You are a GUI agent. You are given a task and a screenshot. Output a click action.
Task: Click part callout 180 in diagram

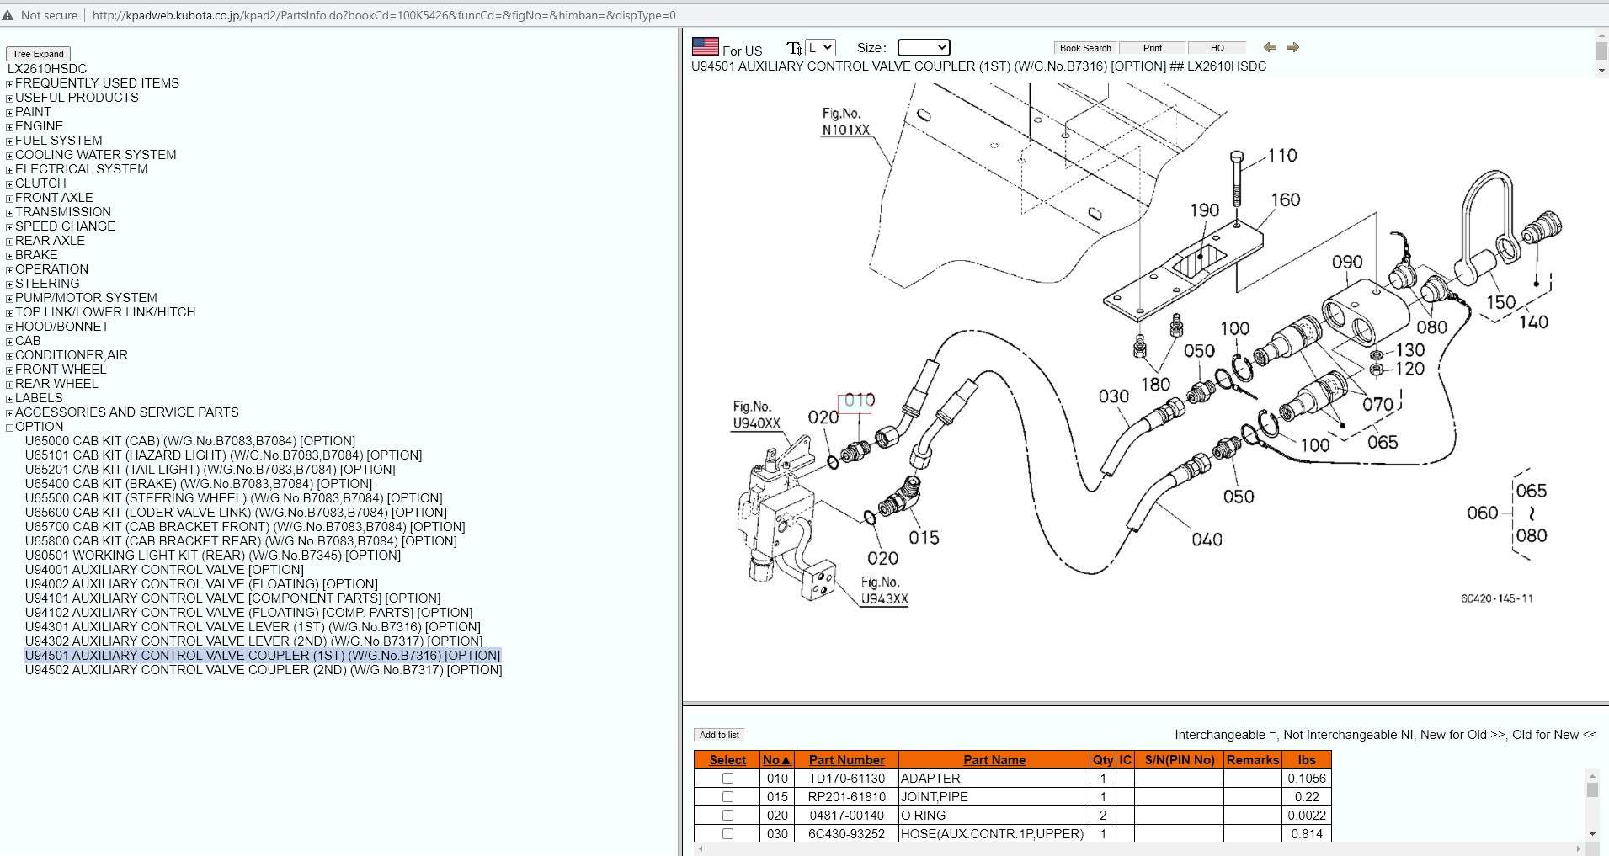tap(1155, 385)
